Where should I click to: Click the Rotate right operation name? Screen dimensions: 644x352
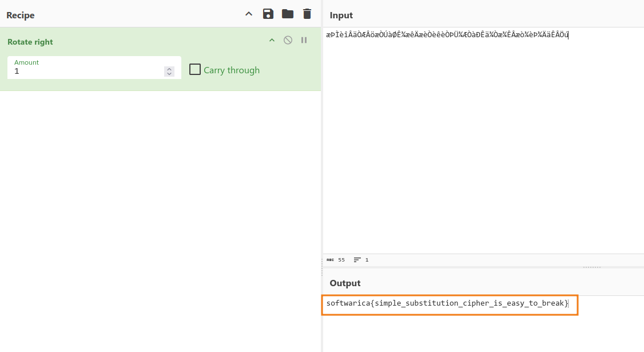30,42
